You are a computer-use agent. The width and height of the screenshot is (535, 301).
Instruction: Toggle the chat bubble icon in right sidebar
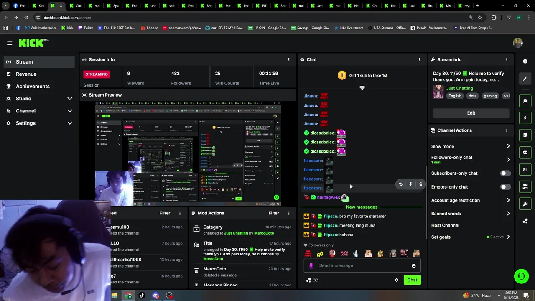525,153
